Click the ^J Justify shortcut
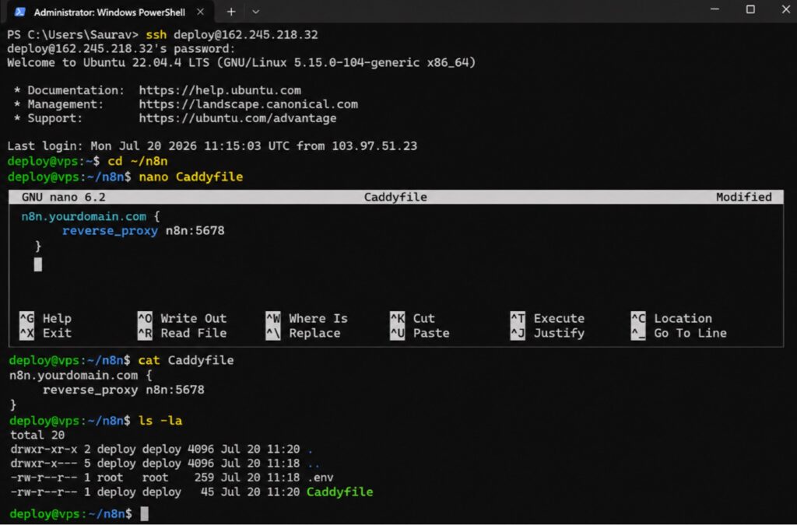Screen dimensions: 797x525 pos(547,333)
